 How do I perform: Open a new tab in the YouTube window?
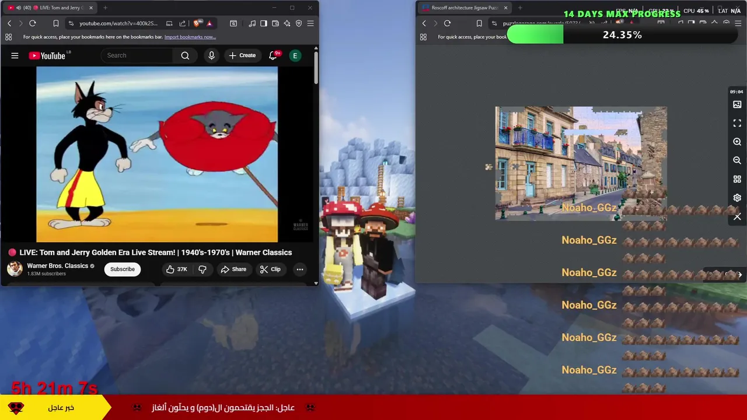point(105,8)
